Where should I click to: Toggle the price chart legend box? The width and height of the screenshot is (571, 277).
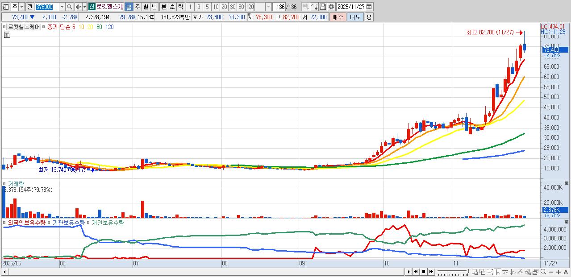[x=4, y=27]
